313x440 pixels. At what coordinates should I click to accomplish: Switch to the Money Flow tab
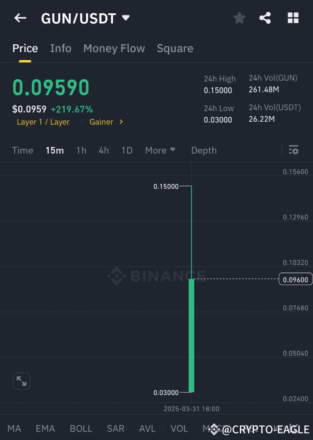114,48
